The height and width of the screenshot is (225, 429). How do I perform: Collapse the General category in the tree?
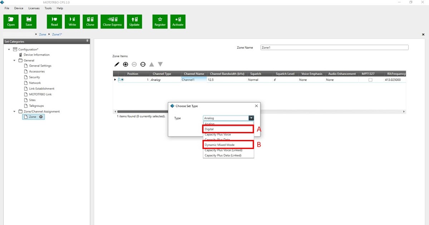click(14, 60)
